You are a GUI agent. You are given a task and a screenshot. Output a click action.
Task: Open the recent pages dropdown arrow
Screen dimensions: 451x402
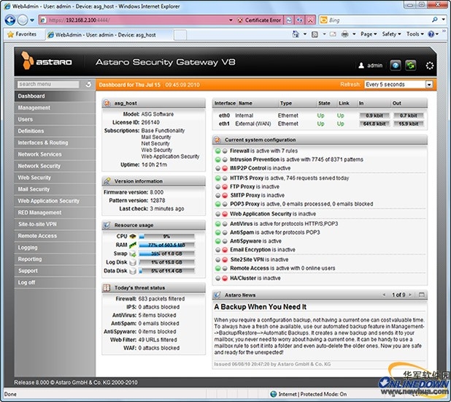click(x=32, y=20)
